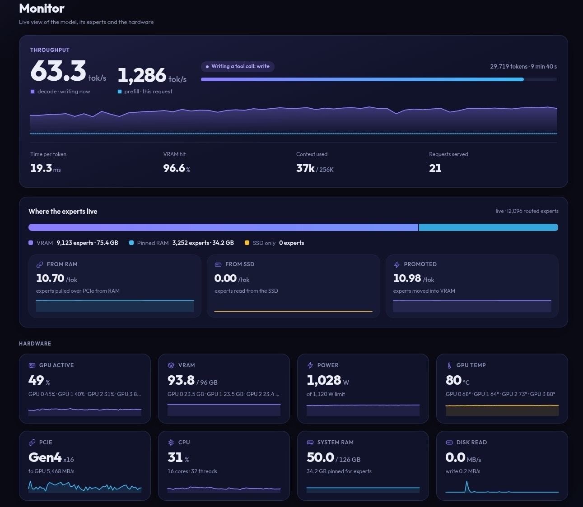Click the purple VRAM segment of experts bar
The height and width of the screenshot is (507, 583).
(x=223, y=227)
